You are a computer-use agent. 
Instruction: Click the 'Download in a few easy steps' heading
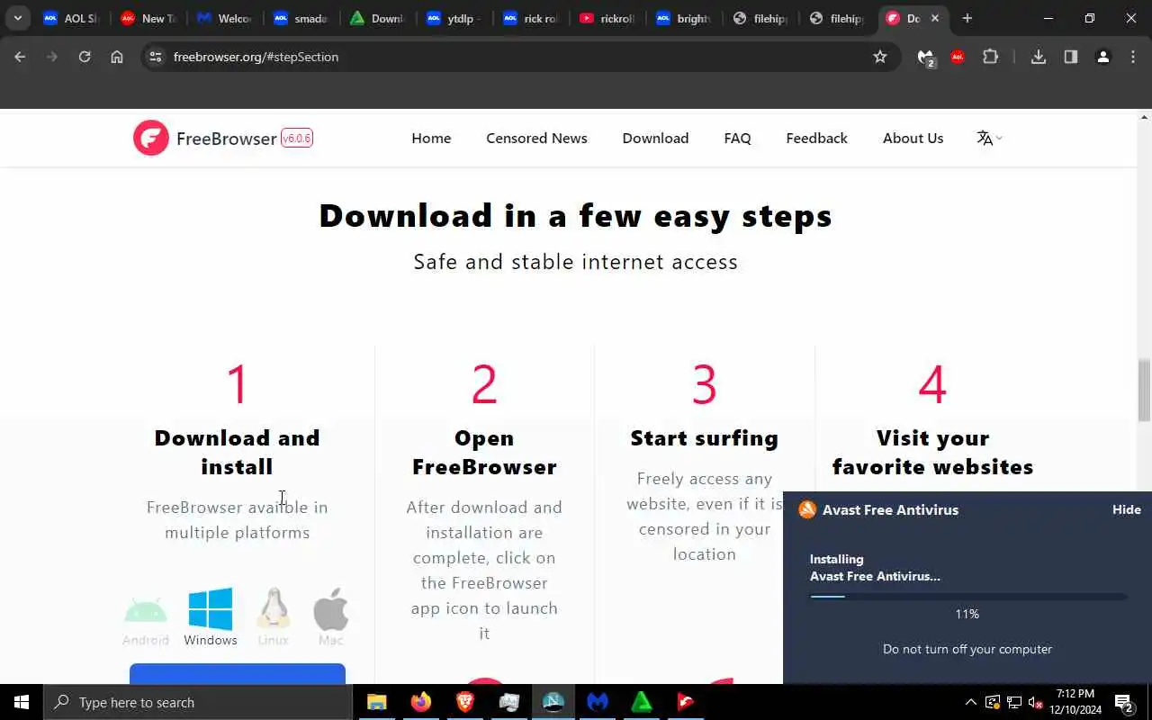pyautogui.click(x=576, y=216)
